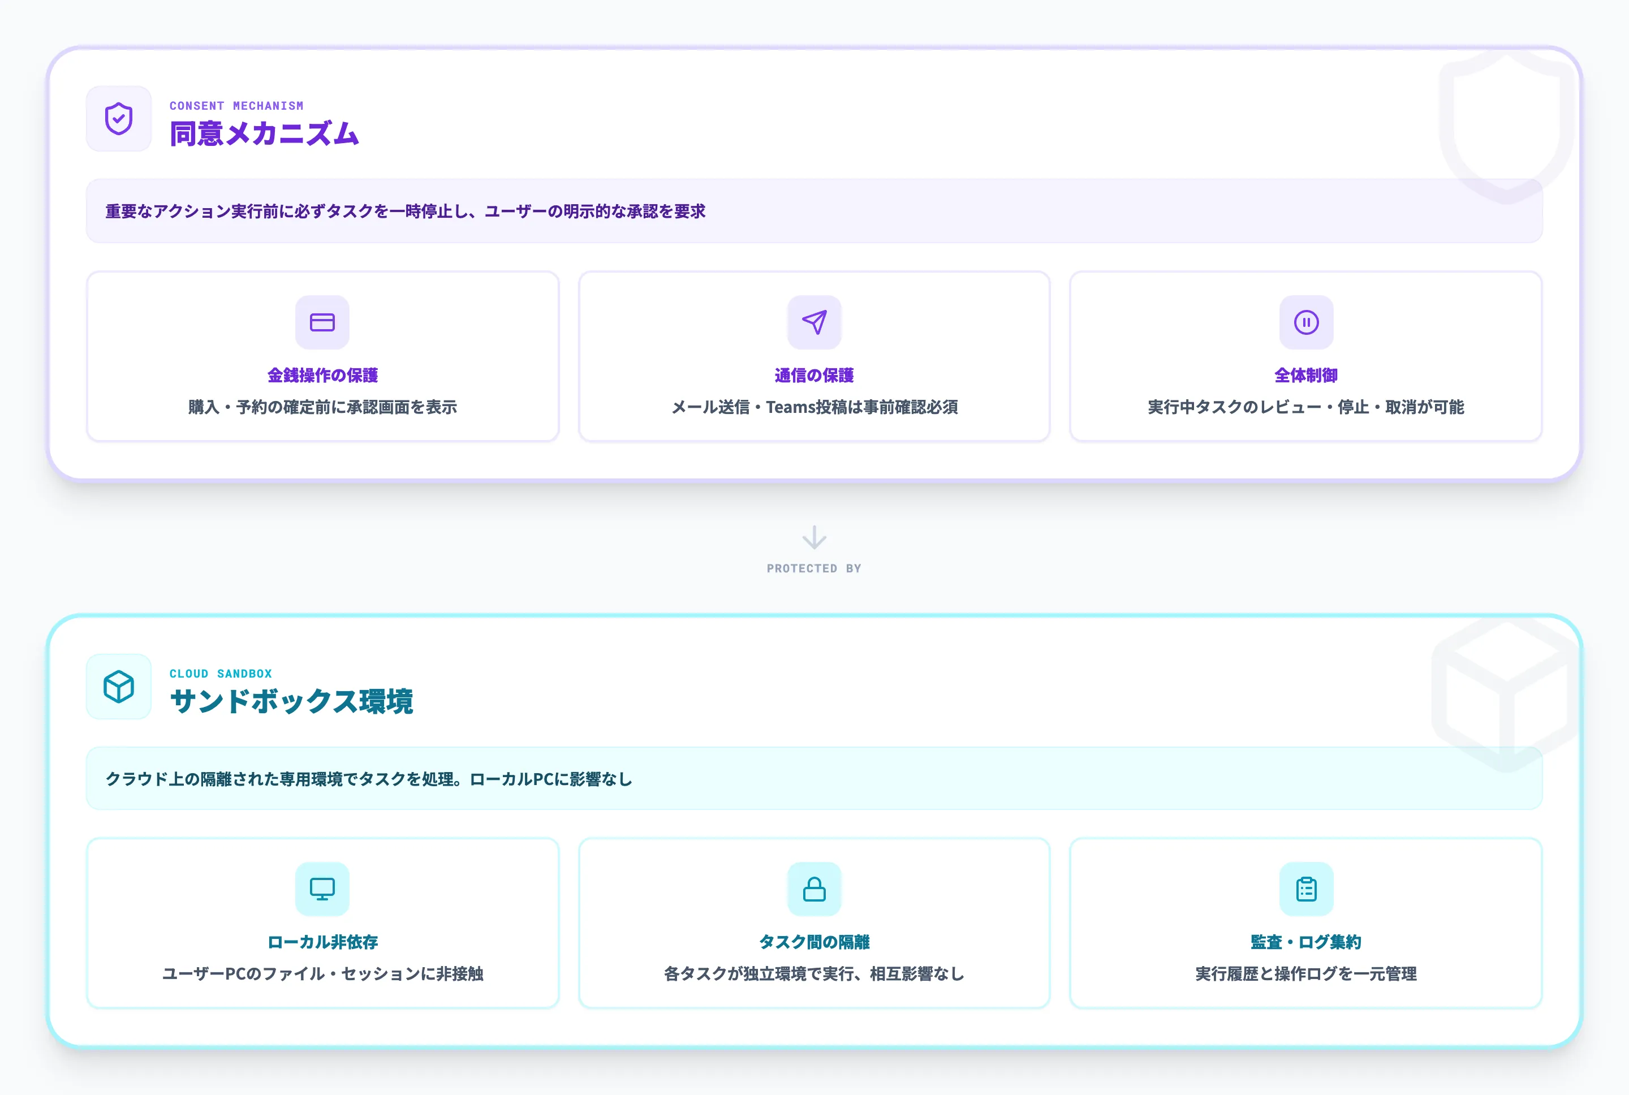1629x1095 pixels.
Task: Click the clipboard icon for 監査・ログ集約
Action: pyautogui.click(x=1305, y=889)
